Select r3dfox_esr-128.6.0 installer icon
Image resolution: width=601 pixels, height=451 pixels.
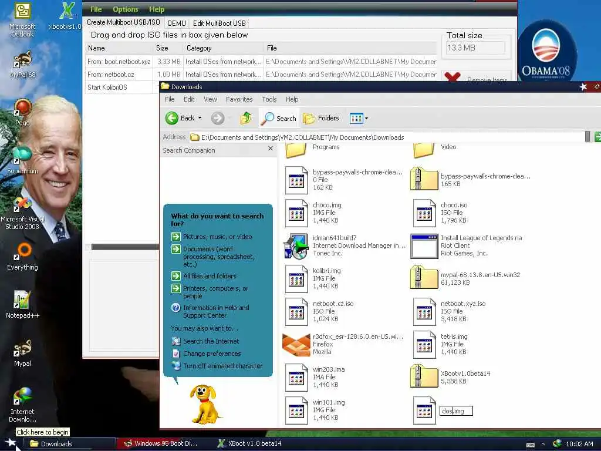(x=296, y=344)
